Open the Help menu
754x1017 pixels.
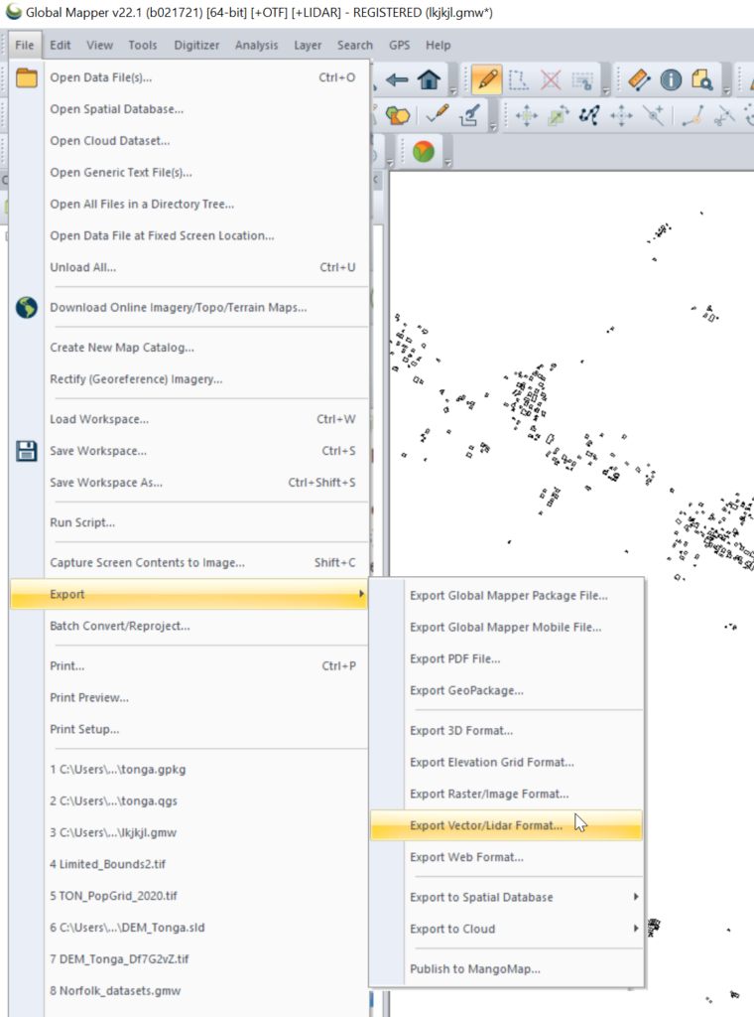[438, 45]
